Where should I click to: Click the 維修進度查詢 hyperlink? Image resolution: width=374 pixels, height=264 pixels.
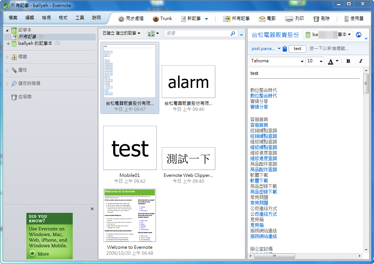pyautogui.click(x=263, y=158)
